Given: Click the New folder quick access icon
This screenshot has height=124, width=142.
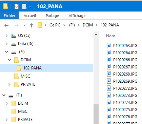Looking at the screenshot, I should click(24, 6).
